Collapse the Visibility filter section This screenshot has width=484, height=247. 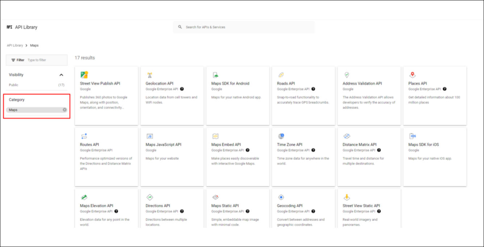[x=61, y=75]
